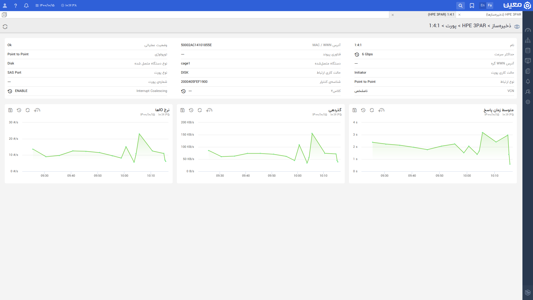Click the نرخ IOها chart title
Image resolution: width=533 pixels, height=300 pixels.
162,110
